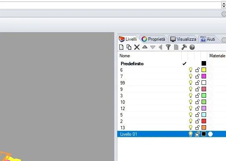Image resolution: width=226 pixels, height=161 pixels.
Task: Move layer up with the up arrow
Action: [x=145, y=47]
